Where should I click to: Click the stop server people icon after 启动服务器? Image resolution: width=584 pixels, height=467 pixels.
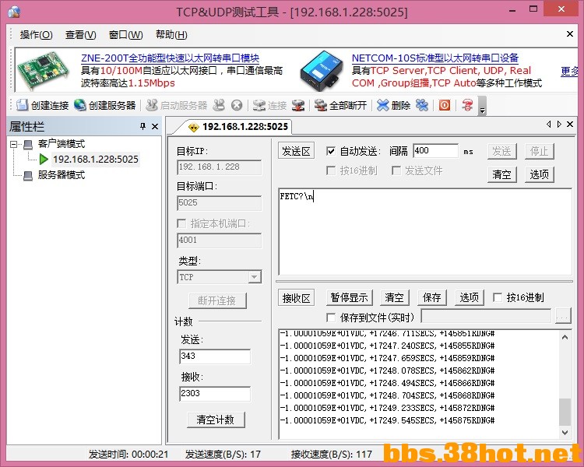219,105
